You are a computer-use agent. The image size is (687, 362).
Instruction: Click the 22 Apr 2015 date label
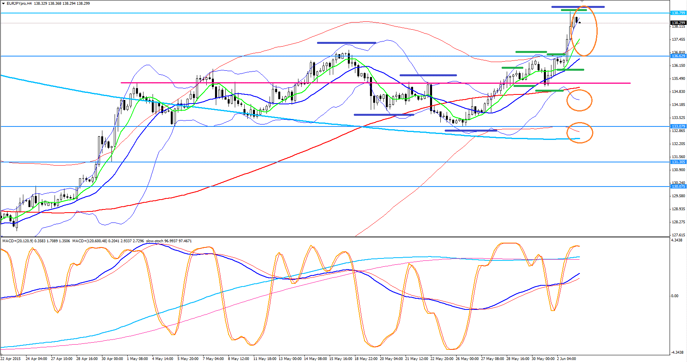[11, 359]
